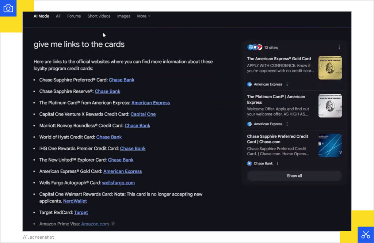Click the Capital One link for Venture X card
374x243 pixels.
coord(143,114)
